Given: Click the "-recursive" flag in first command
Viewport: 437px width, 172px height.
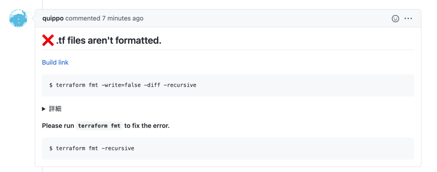Looking at the screenshot, I should [180, 85].
